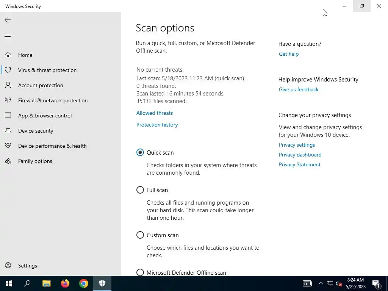The height and width of the screenshot is (291, 388).
Task: Open Family options section
Action: pos(35,161)
